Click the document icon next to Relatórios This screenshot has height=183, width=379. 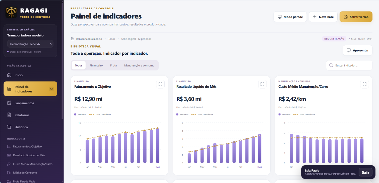click(9, 115)
